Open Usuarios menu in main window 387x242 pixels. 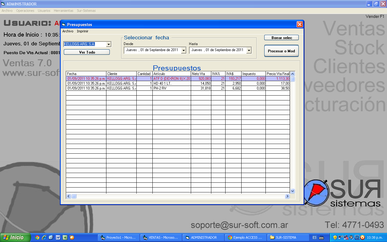44,11
